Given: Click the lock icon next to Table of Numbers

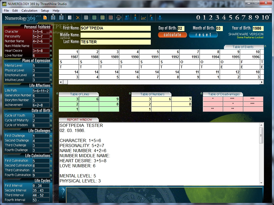Looking at the screenshot, I should [x=130, y=93].
